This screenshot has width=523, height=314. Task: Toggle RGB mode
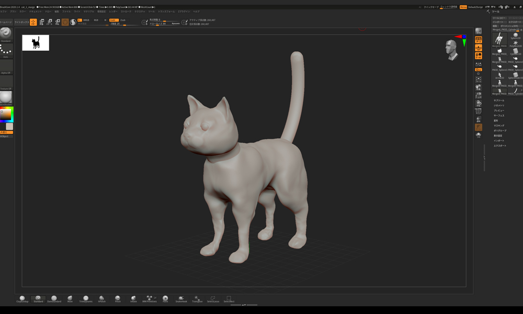[x=96, y=20]
